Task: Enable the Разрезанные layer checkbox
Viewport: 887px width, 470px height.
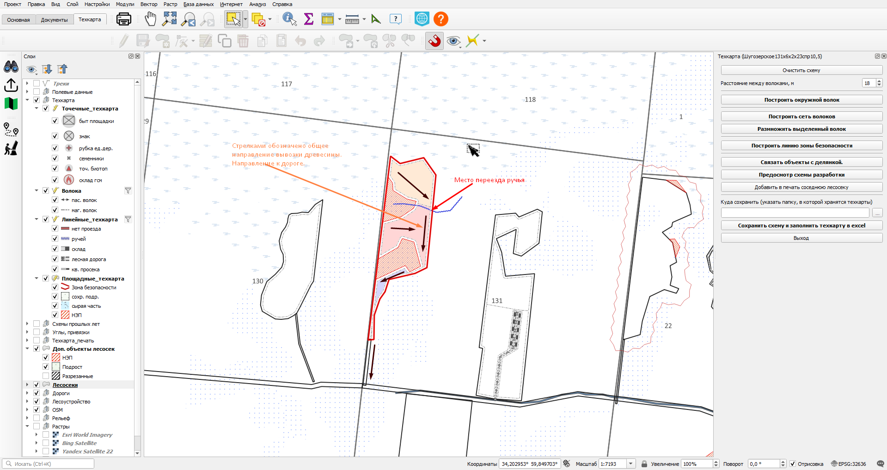Action: (46, 376)
